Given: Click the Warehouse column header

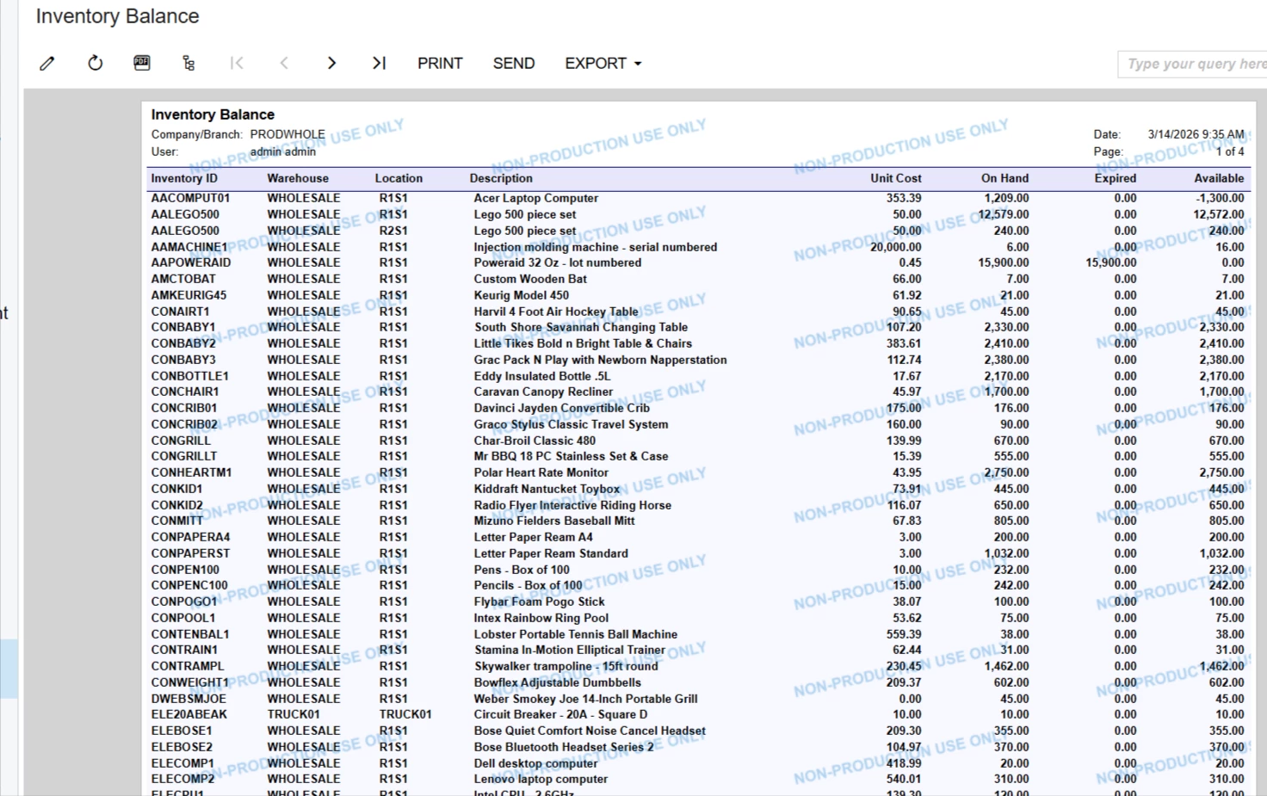Looking at the screenshot, I should click(x=298, y=178).
